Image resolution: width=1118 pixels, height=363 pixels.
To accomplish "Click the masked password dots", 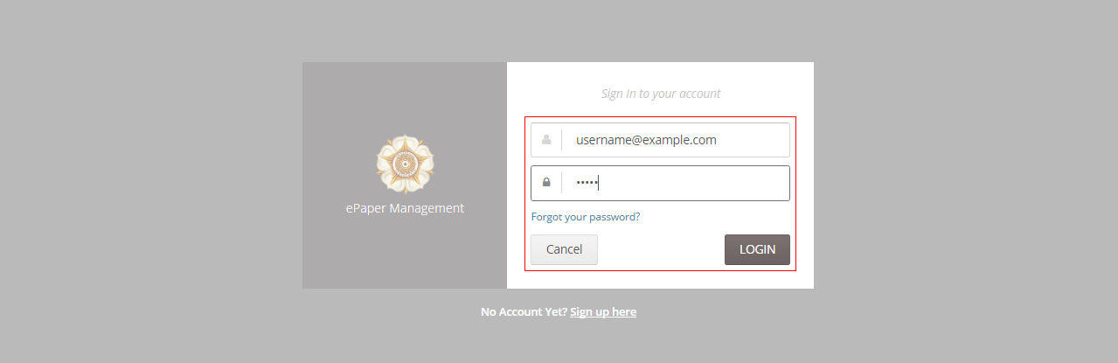I will coord(586,183).
